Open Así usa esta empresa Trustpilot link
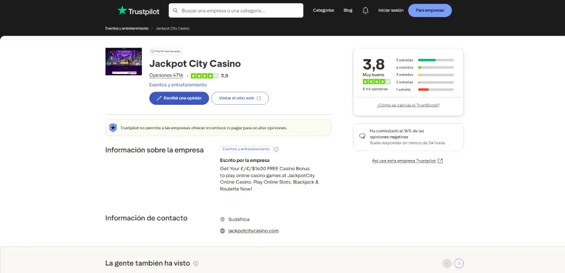565x273 pixels. (x=404, y=161)
